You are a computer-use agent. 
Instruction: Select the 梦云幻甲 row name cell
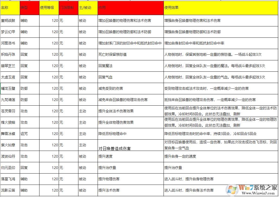tap(9, 32)
